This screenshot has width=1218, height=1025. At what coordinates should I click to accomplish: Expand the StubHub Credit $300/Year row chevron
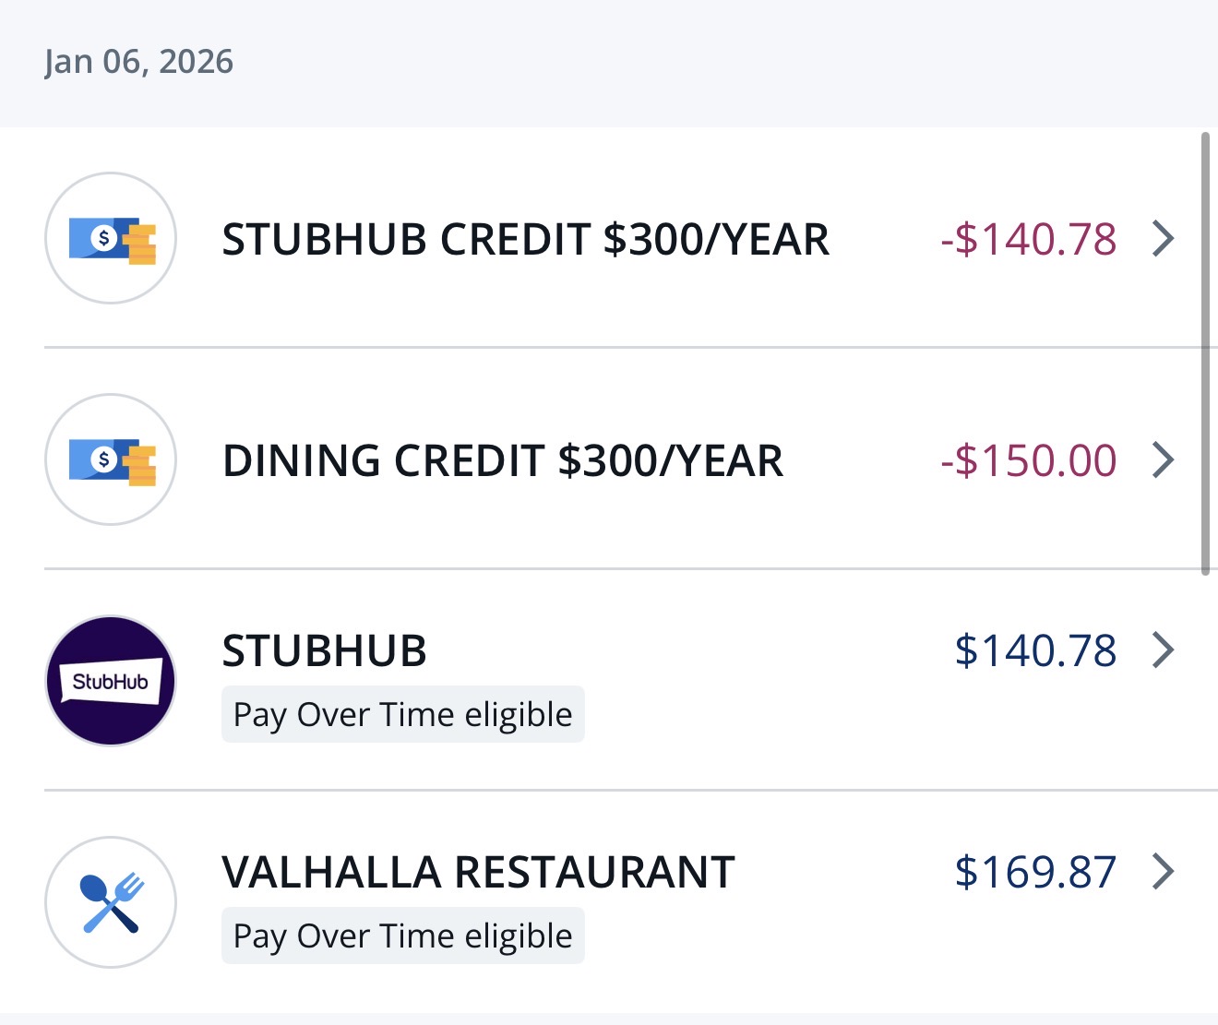(1164, 239)
